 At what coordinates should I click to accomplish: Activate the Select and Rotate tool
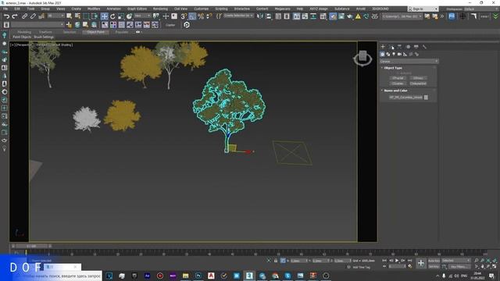pos(112,16)
